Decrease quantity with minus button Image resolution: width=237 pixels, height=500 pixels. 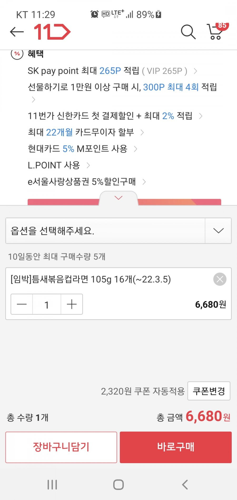(x=22, y=304)
